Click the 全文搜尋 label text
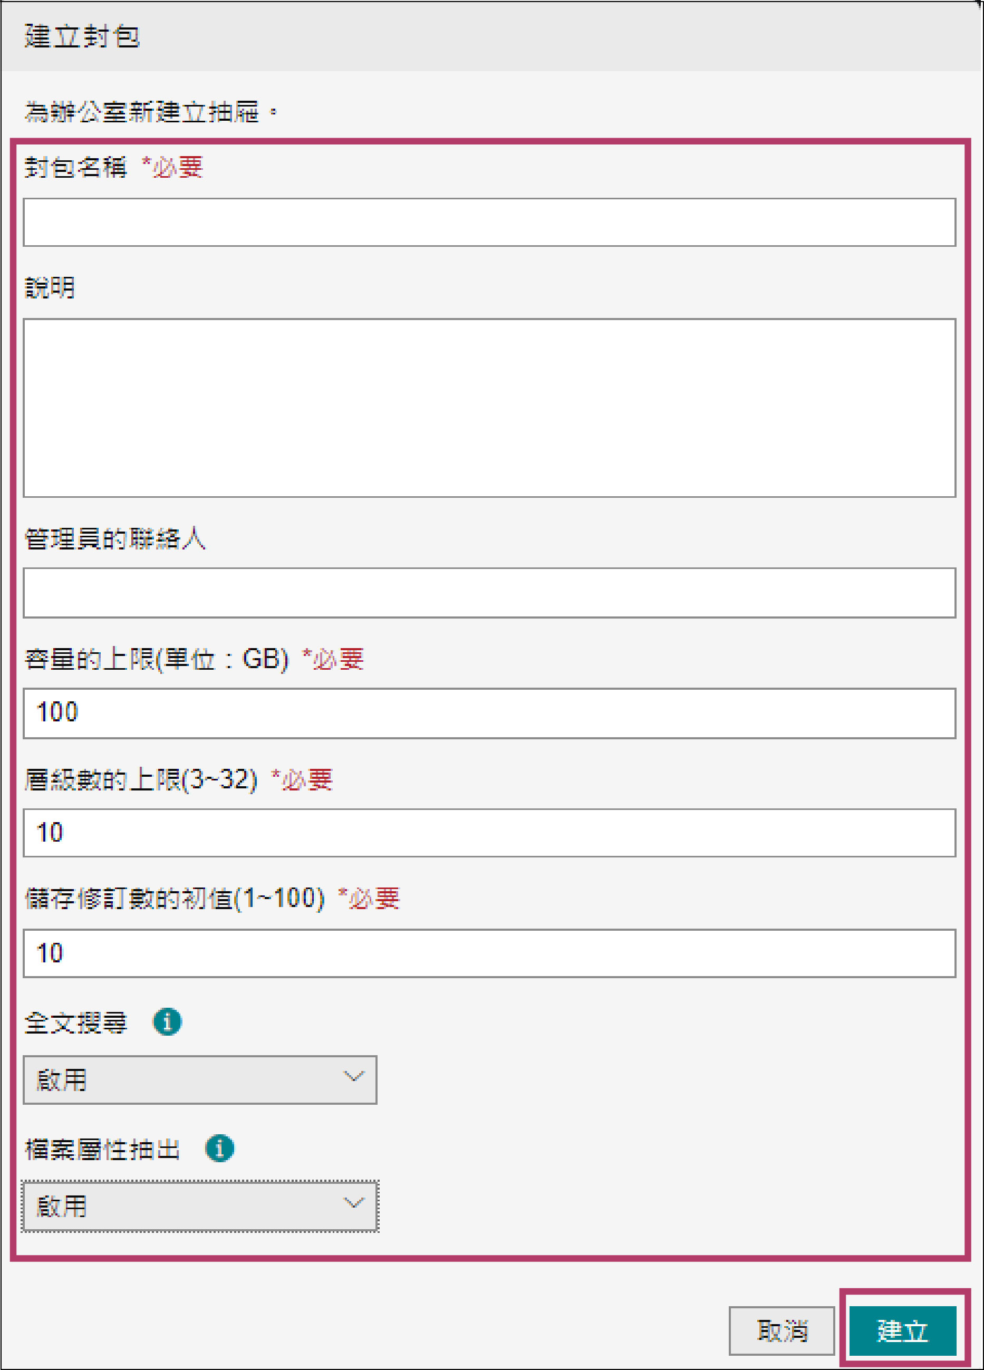Viewport: 984px width, 1370px height. (x=76, y=1022)
